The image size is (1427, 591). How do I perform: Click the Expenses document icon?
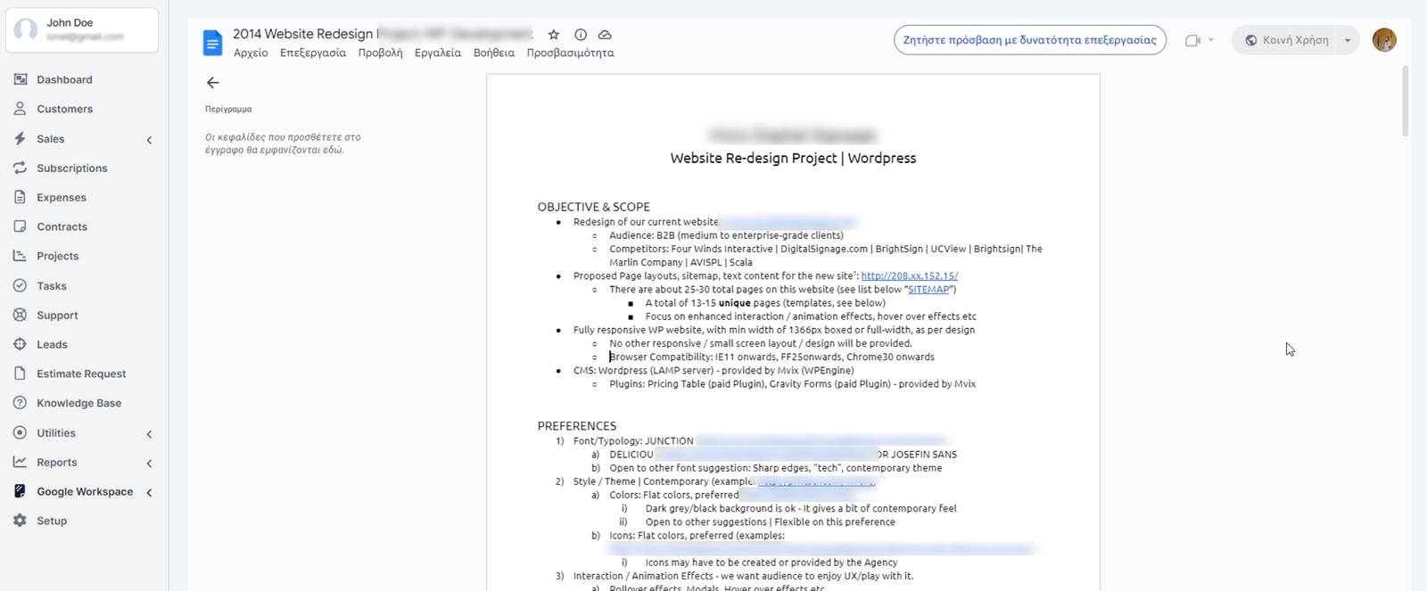[20, 197]
